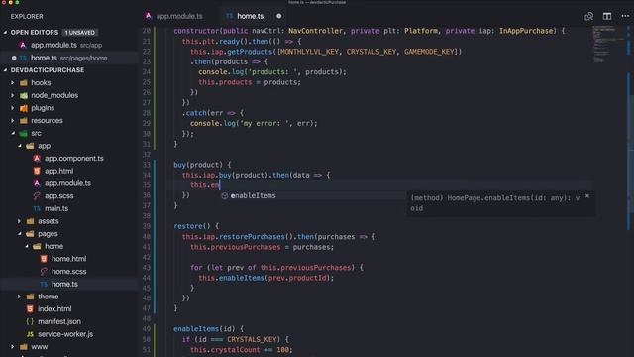634x357 pixels.
Task: Click the HTML5 icon beside home.html
Action: click(44, 259)
